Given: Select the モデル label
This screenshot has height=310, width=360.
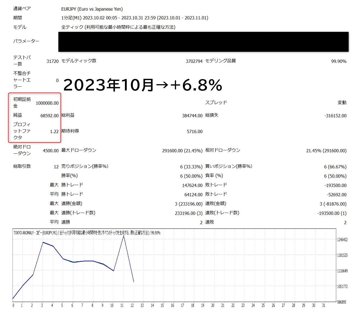Looking at the screenshot, I should coord(20,27).
